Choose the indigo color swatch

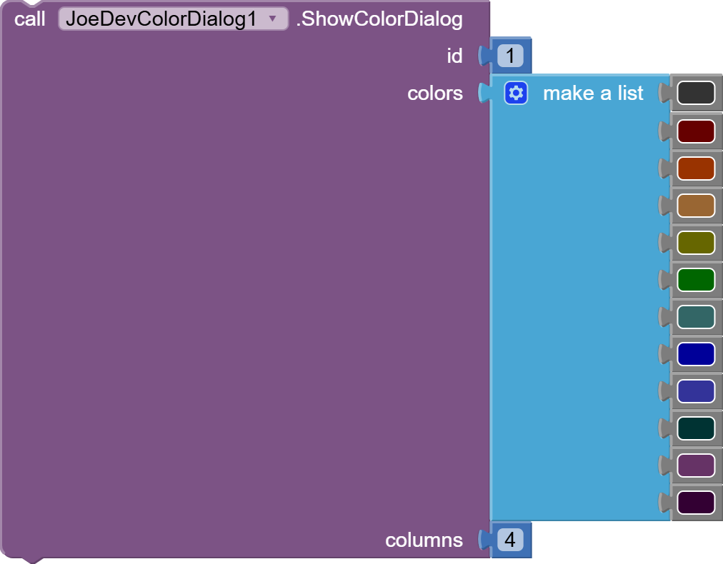pyautogui.click(x=696, y=391)
